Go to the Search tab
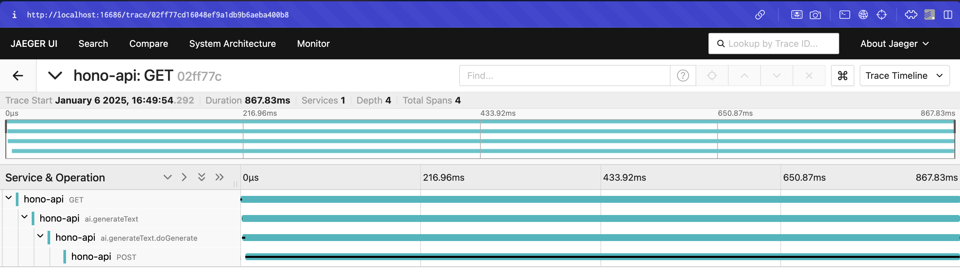Screen dimensions: 960x277 point(93,44)
